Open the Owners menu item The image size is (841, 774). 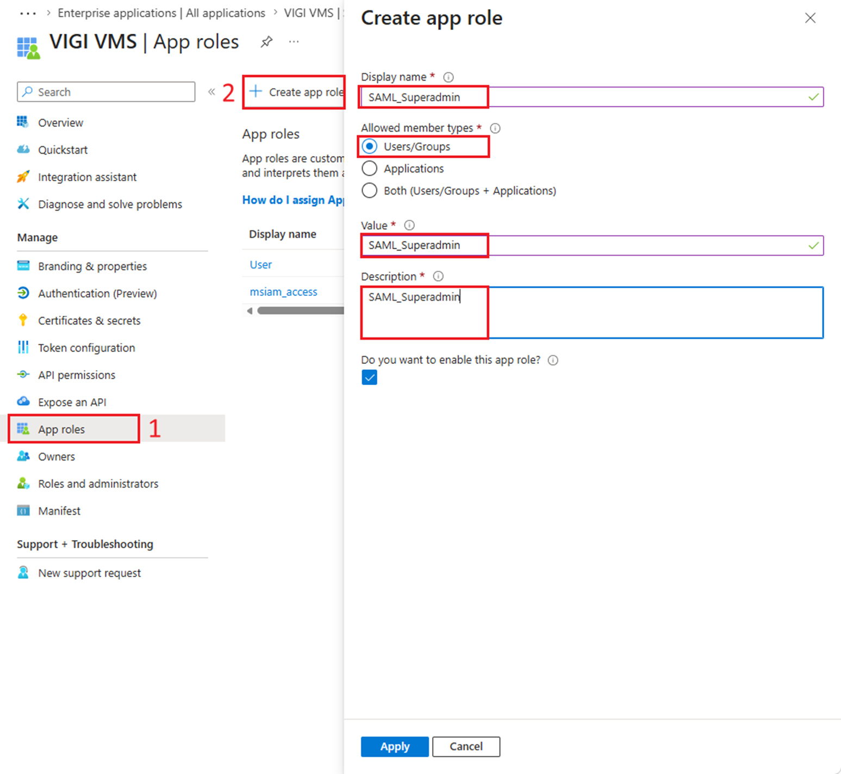[x=57, y=456]
